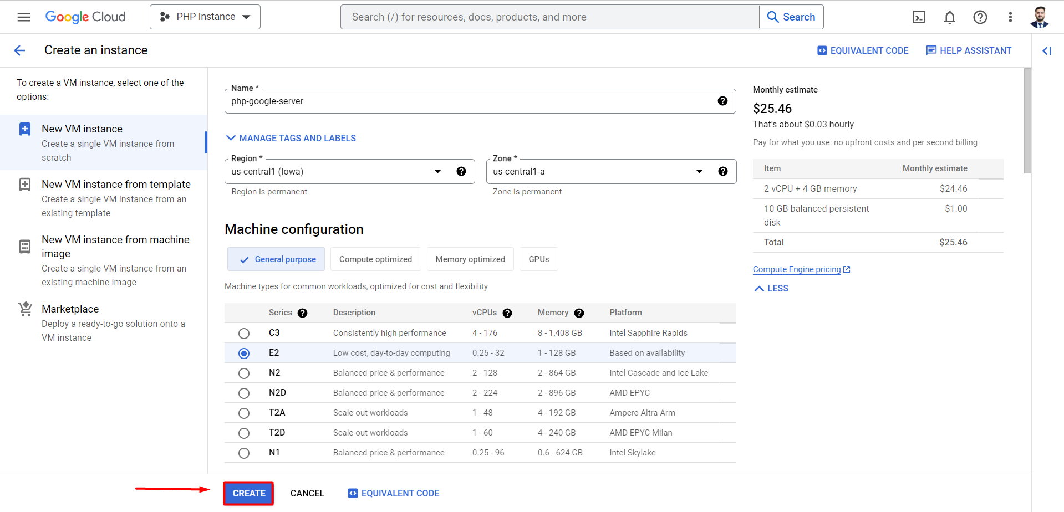Select the E2 series radio button
Viewport: 1064px width, 512px height.
click(x=244, y=354)
